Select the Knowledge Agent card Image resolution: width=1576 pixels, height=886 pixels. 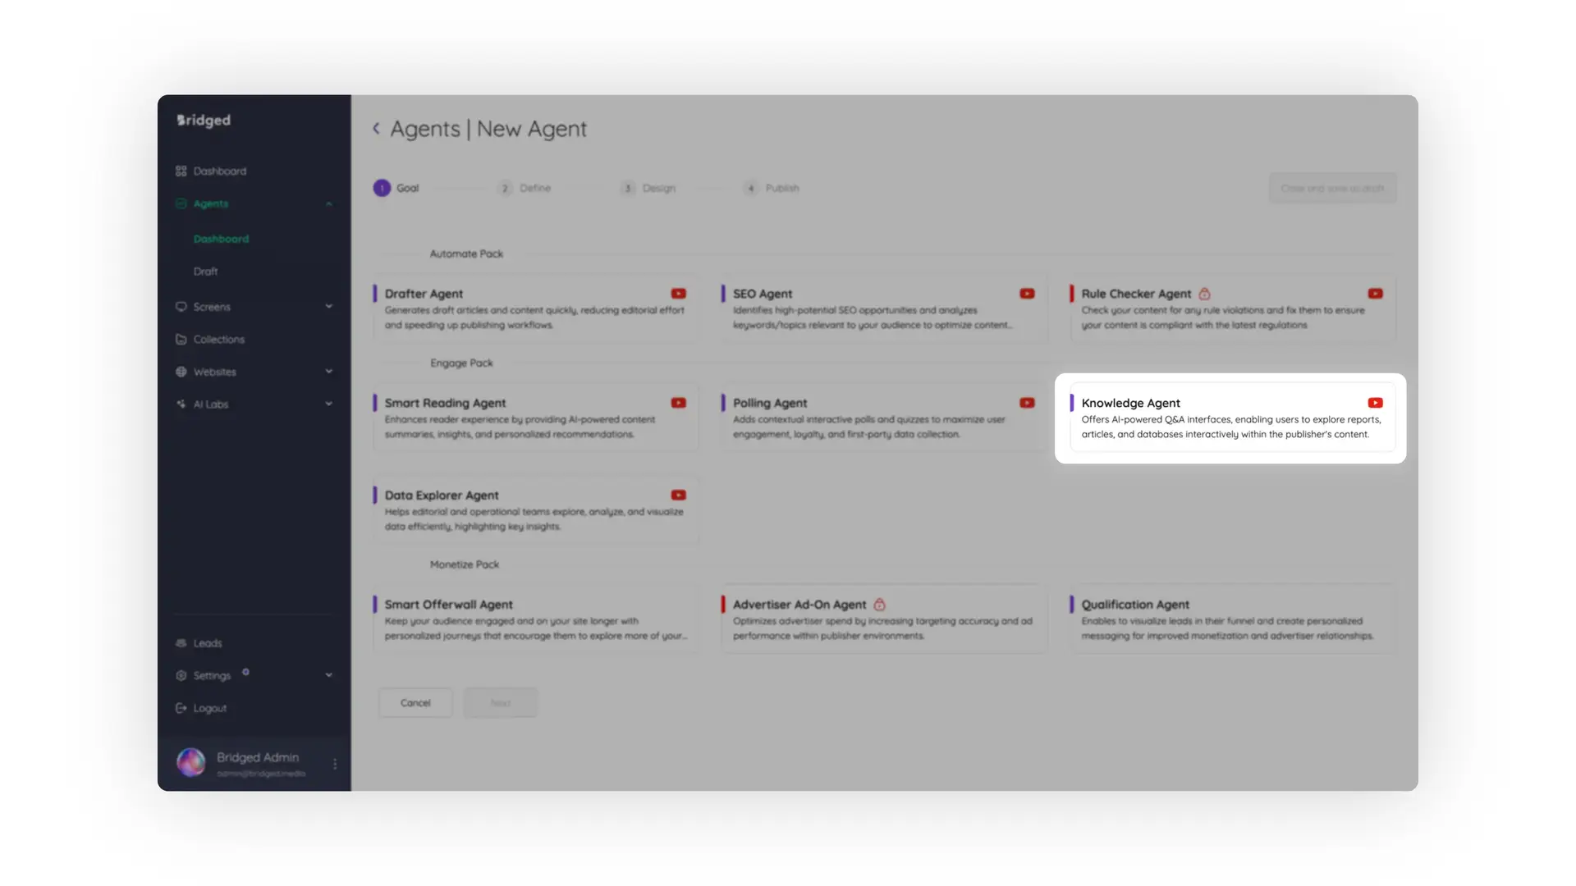tap(1229, 418)
